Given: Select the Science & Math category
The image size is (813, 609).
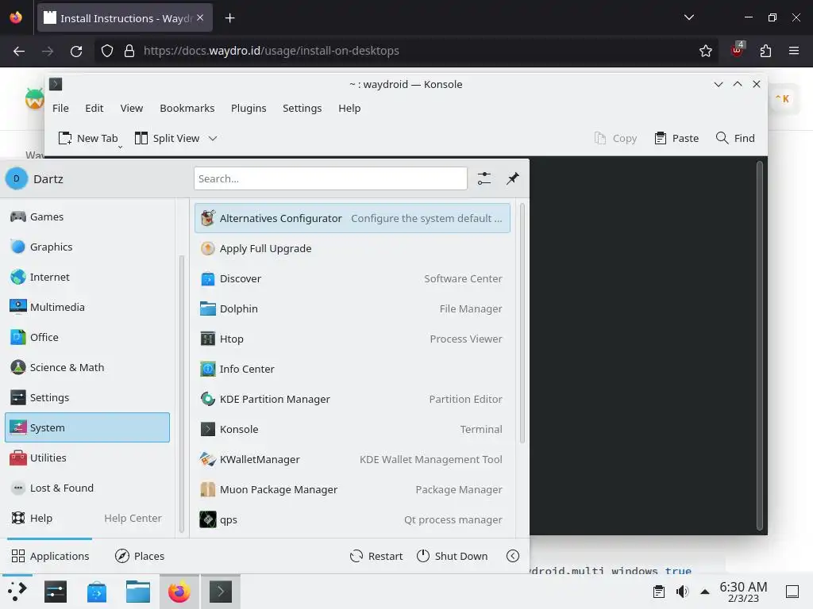Looking at the screenshot, I should coord(87,367).
